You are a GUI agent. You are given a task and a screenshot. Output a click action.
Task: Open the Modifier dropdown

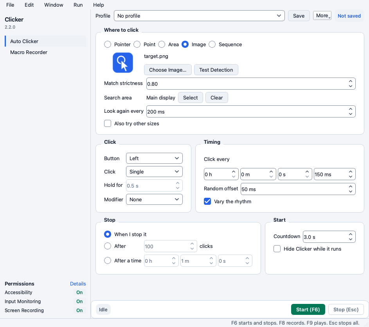(x=155, y=200)
